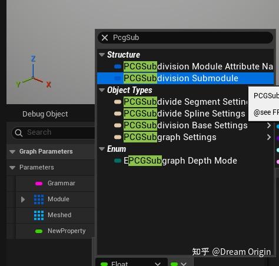Open PCGSubdivision Base Settings submenu arrow

(x=269, y=125)
